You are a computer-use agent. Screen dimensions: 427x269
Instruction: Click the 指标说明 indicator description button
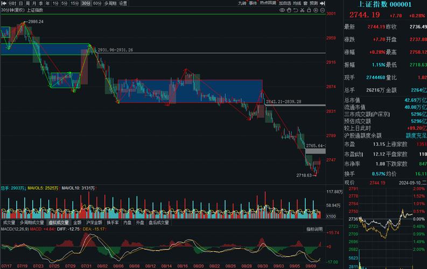click(x=314, y=229)
